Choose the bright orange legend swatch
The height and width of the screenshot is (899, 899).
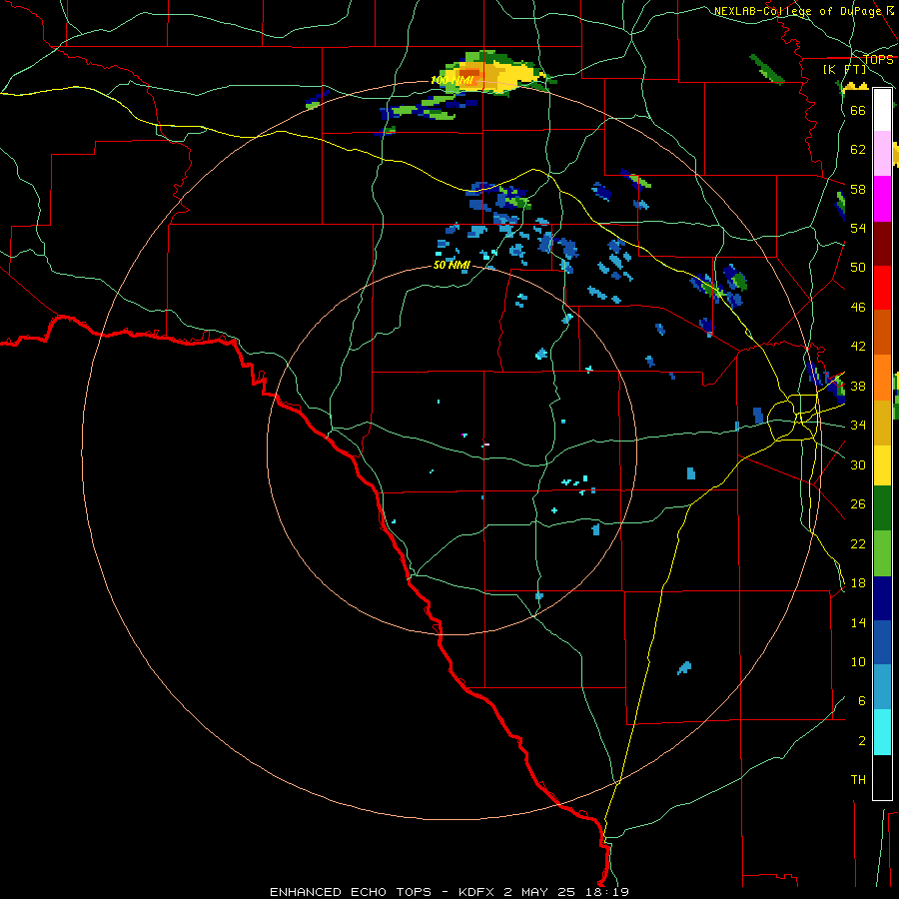coord(882,378)
